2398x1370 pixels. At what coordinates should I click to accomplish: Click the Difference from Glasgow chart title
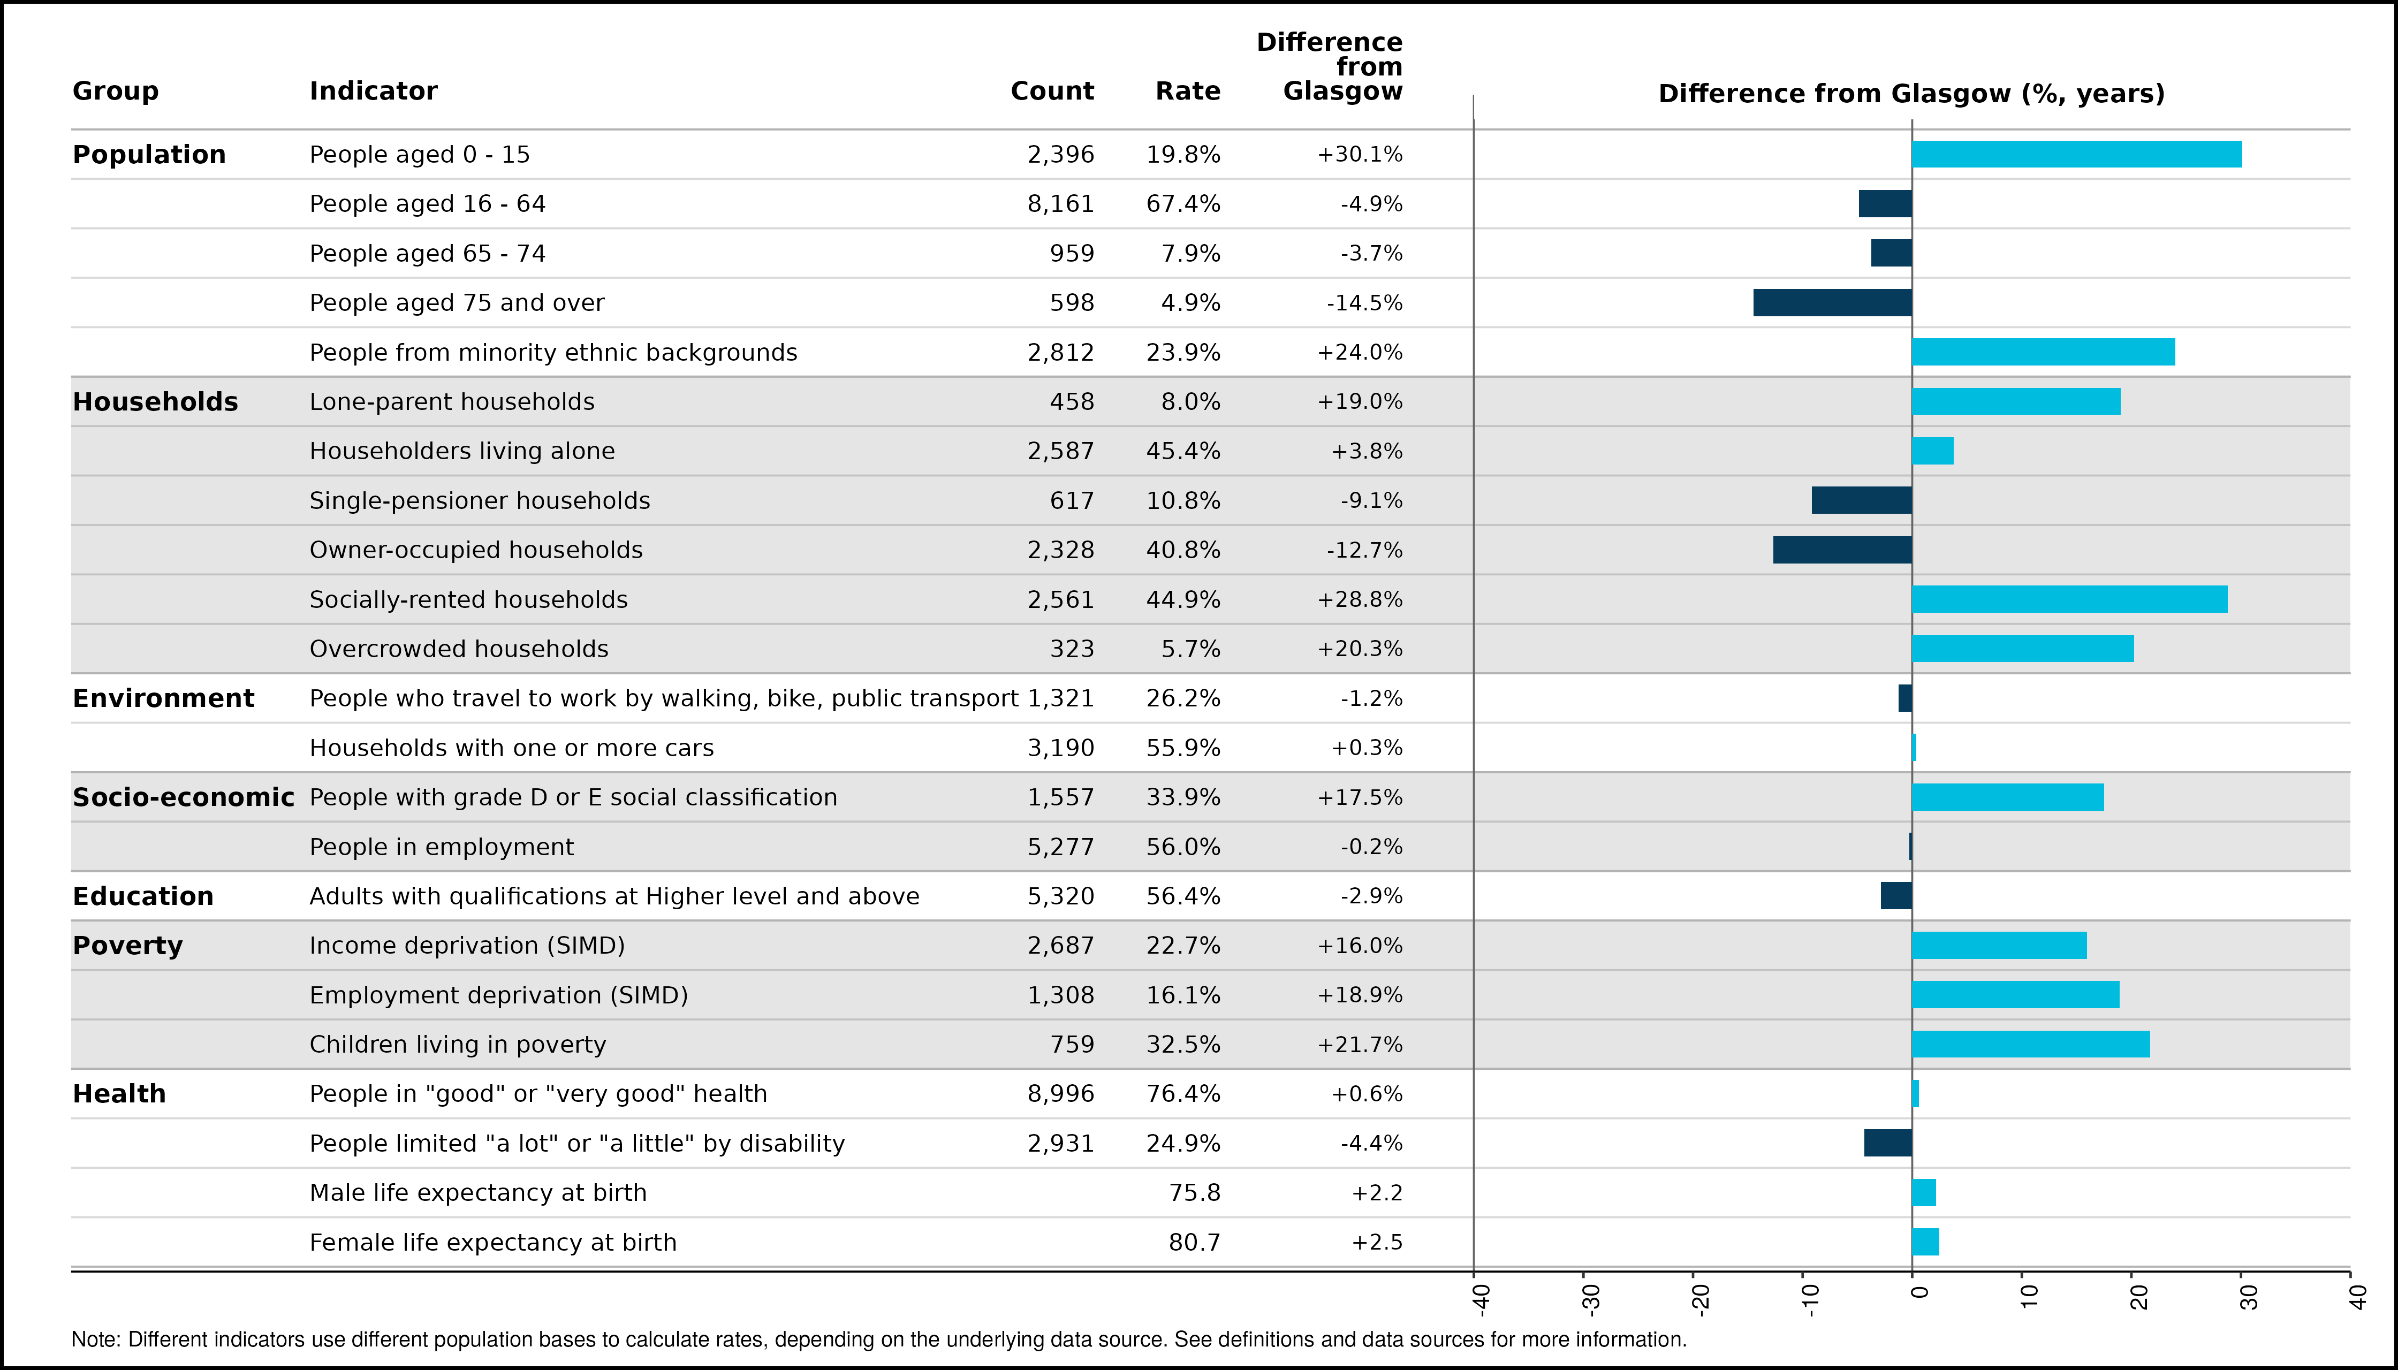[x=1911, y=94]
